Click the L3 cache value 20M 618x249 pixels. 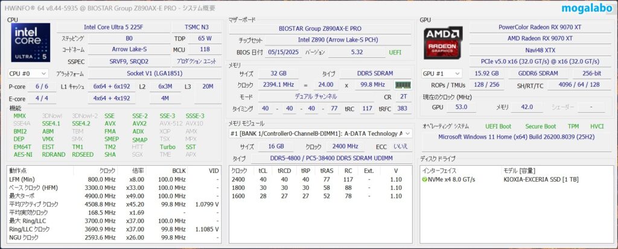pos(208,86)
